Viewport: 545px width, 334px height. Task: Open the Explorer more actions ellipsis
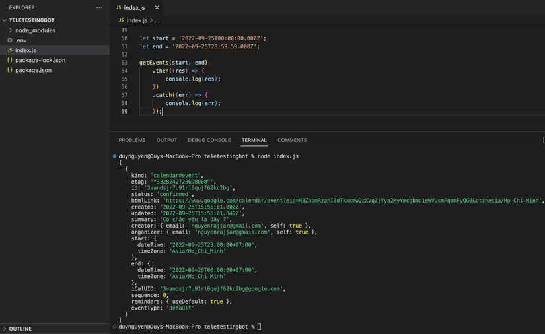99,8
